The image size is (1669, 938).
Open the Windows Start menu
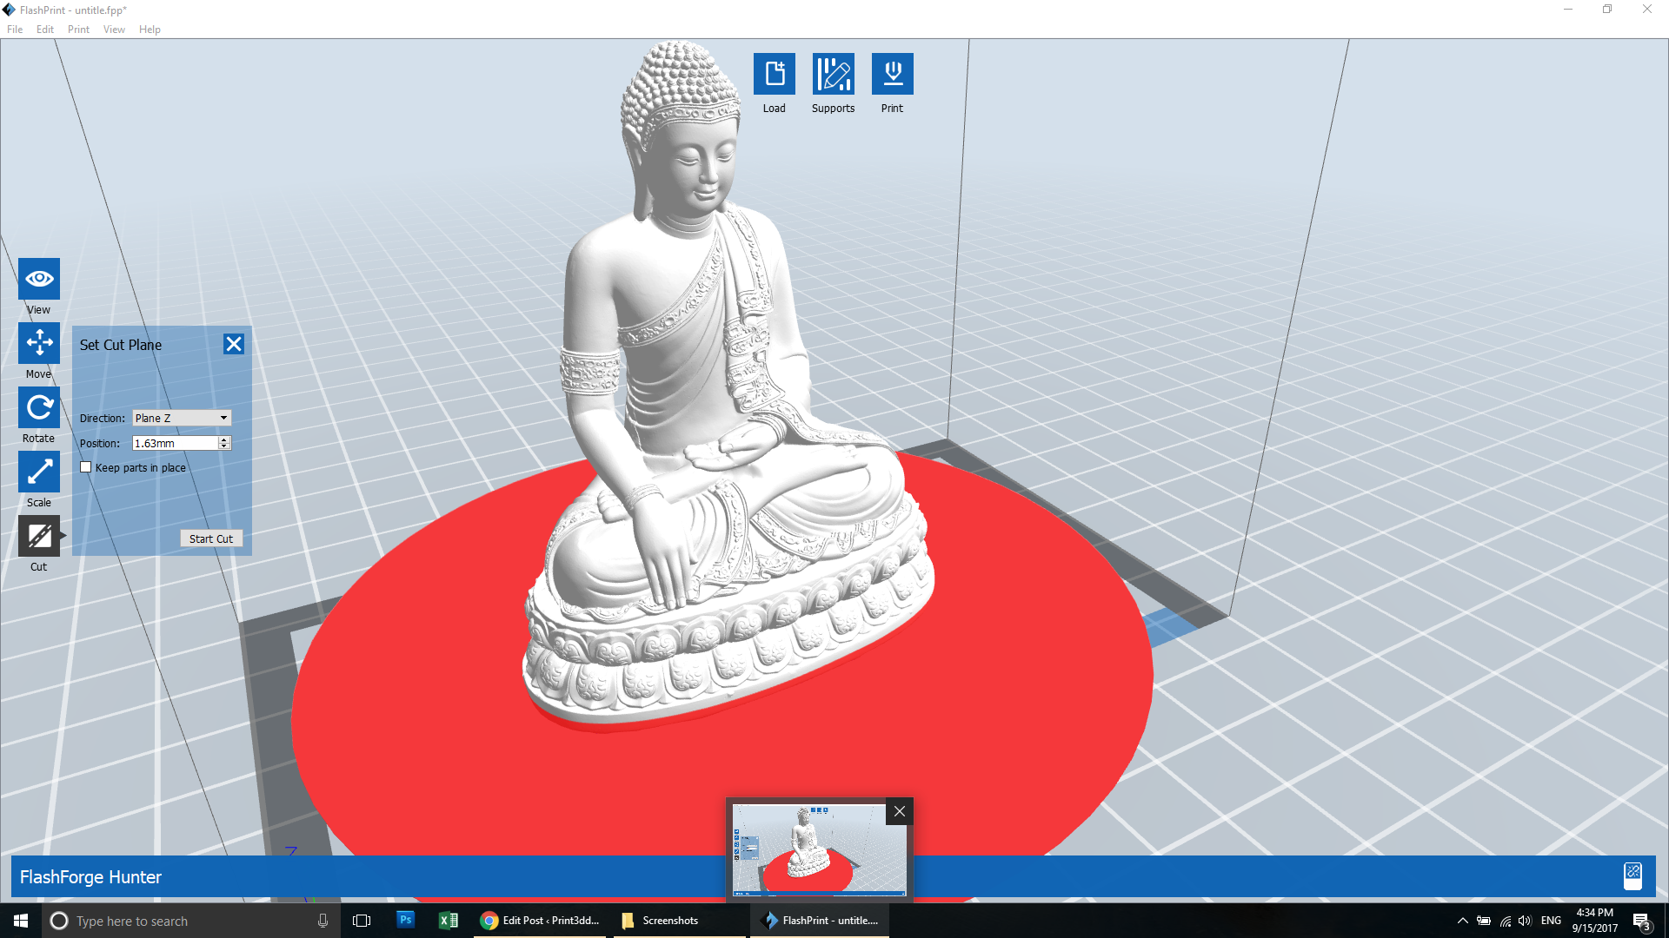click(21, 921)
